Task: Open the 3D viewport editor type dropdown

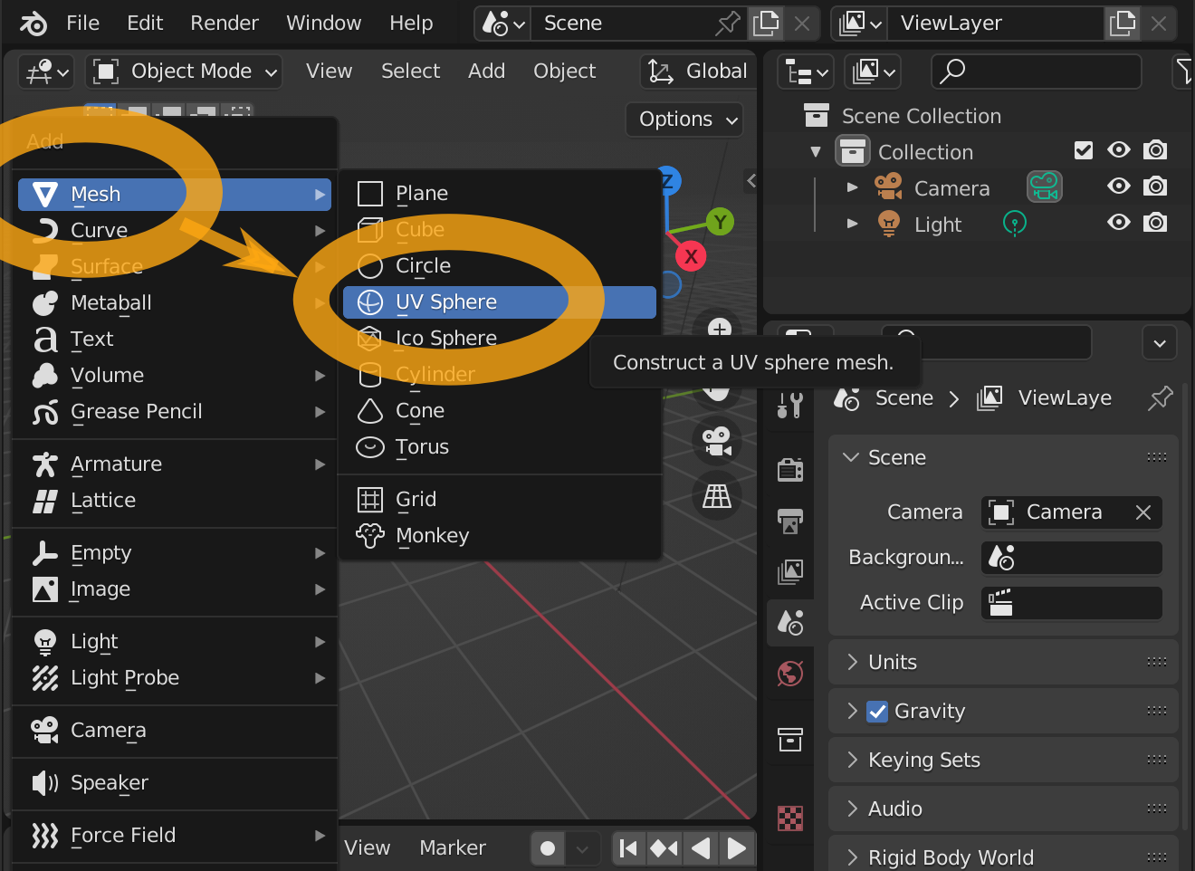Action: (47, 72)
